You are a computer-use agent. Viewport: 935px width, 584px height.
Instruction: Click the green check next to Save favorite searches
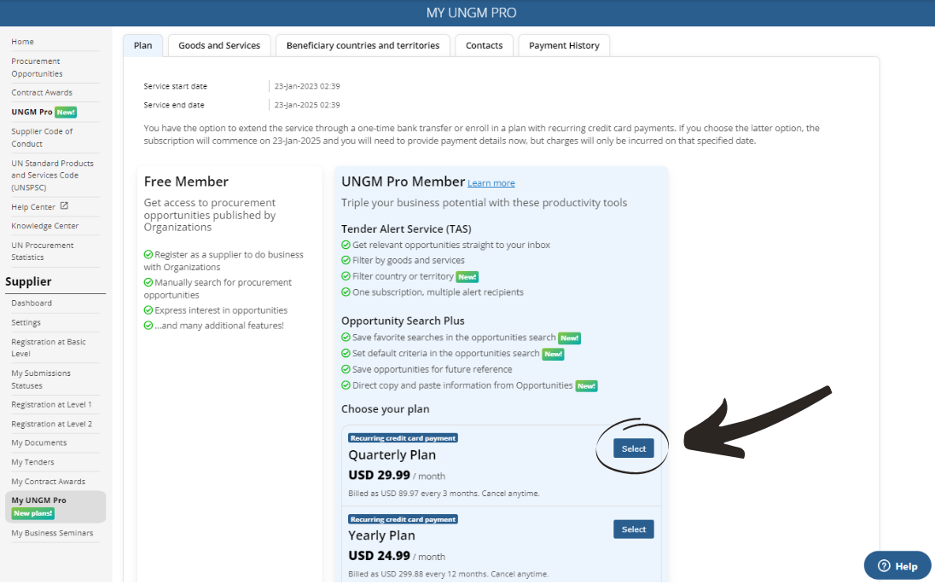(x=346, y=338)
